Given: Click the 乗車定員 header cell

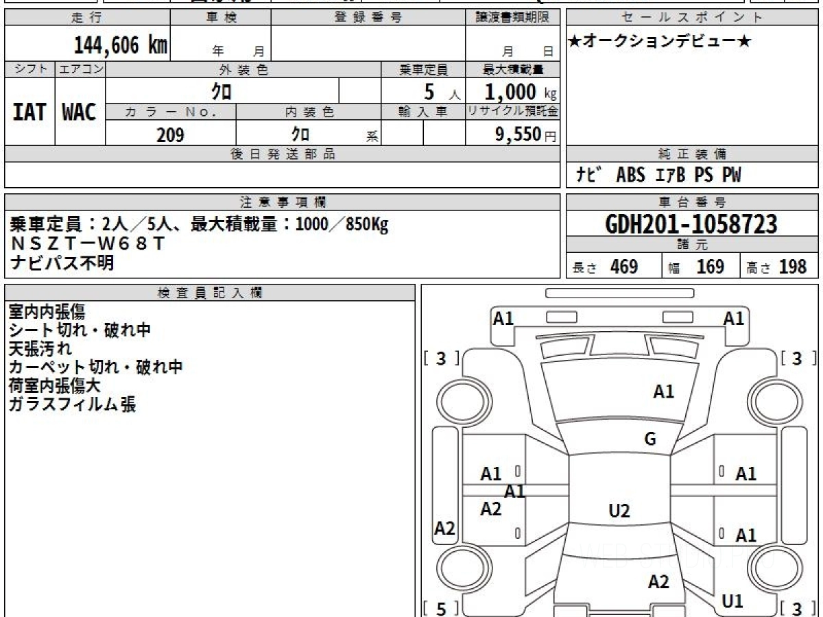Looking at the screenshot, I should click(x=424, y=69).
